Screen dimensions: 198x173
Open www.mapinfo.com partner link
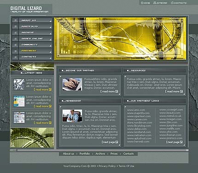pyautogui.click(x=138, y=113)
